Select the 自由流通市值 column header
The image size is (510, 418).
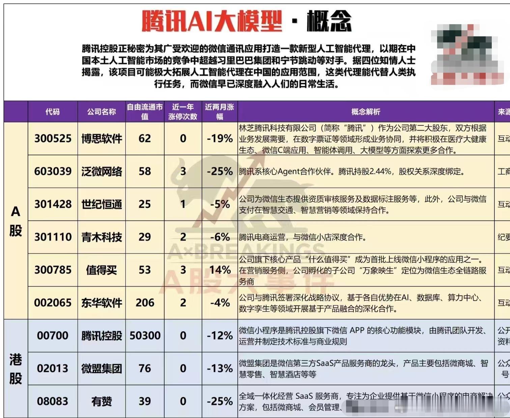coord(145,112)
